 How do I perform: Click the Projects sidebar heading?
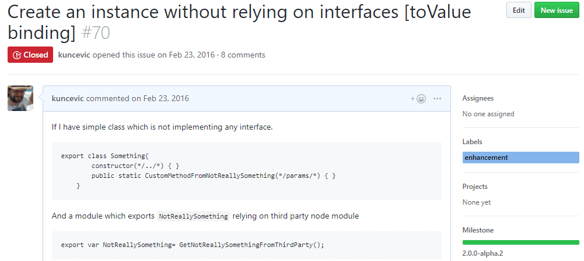pos(475,187)
